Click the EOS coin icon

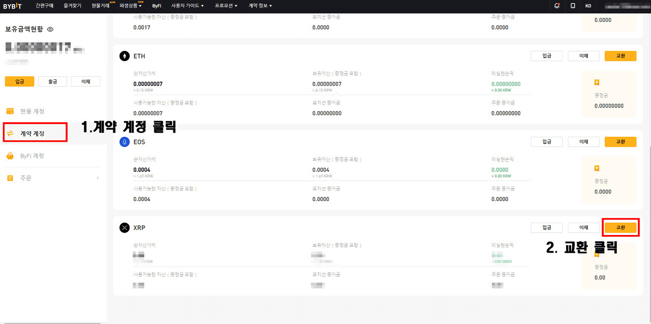click(x=125, y=142)
